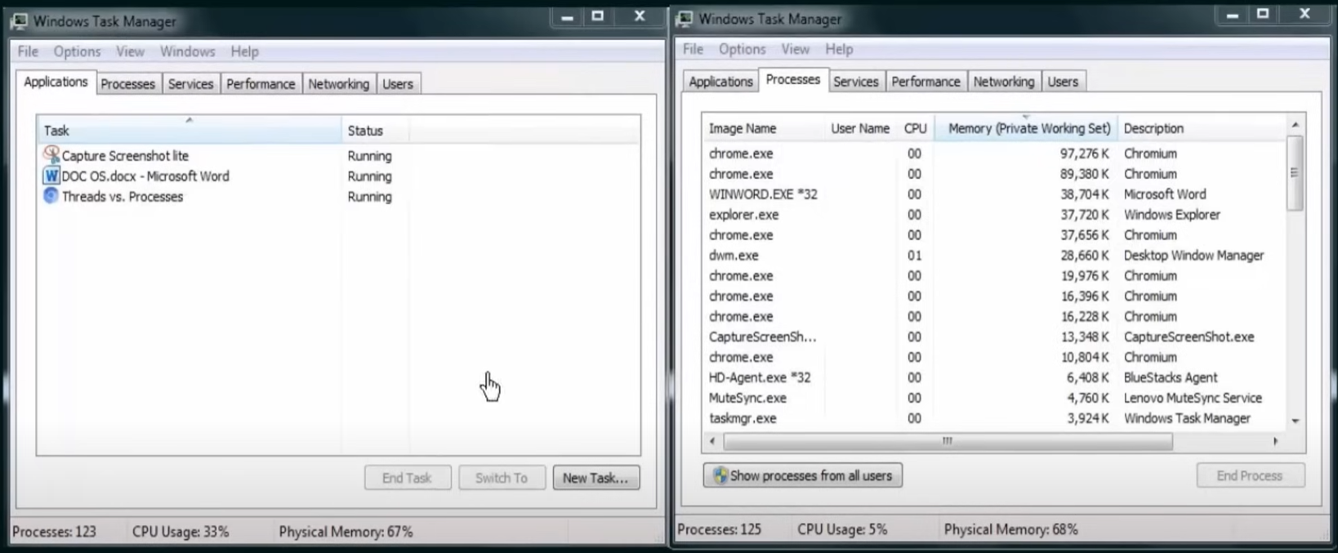Sort processes by CPU column header
Screen dimensions: 1338x553
[x=915, y=128]
